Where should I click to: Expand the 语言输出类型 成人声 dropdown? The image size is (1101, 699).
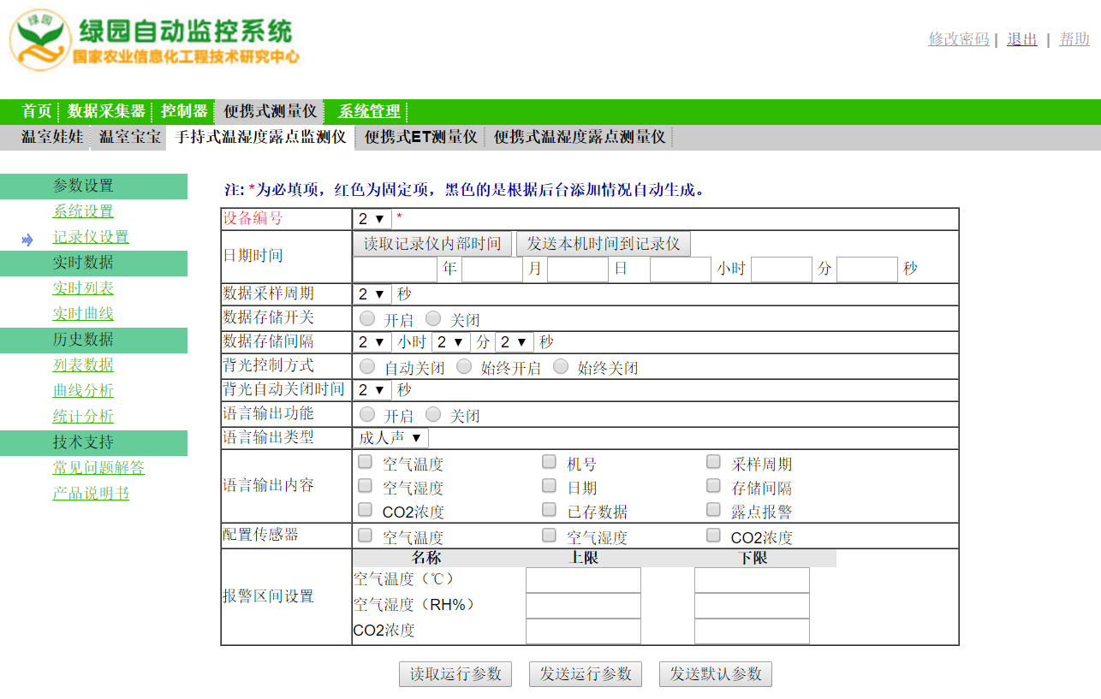(390, 438)
